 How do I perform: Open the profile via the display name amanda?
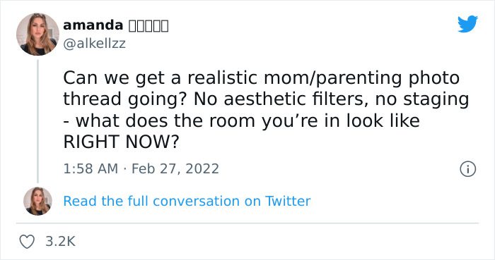(93, 25)
